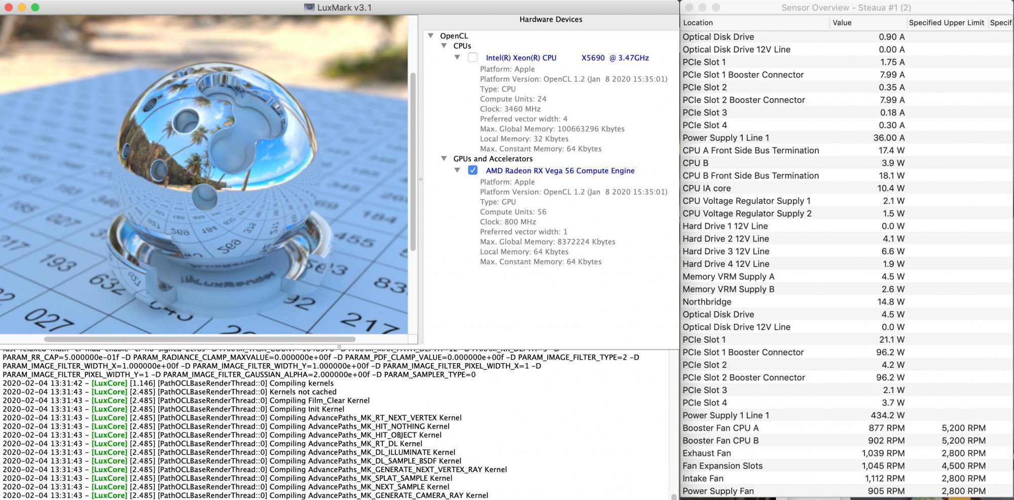Select the Power Supply Fan row

tap(846, 491)
